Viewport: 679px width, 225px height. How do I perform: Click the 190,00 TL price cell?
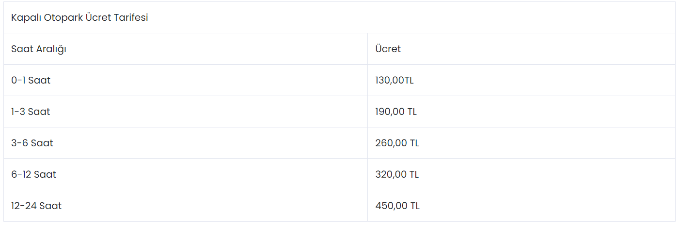point(396,112)
